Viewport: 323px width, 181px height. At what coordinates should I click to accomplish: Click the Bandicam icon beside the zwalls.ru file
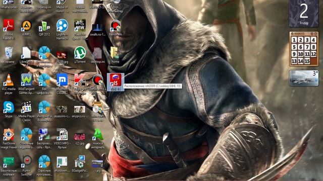tap(116, 26)
